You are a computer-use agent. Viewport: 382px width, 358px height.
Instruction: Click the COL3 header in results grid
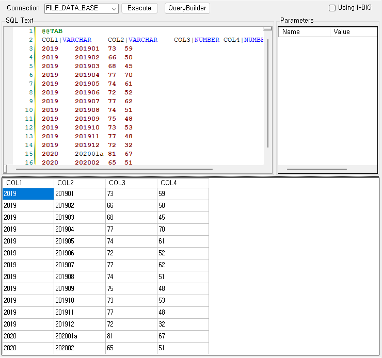pyautogui.click(x=131, y=183)
